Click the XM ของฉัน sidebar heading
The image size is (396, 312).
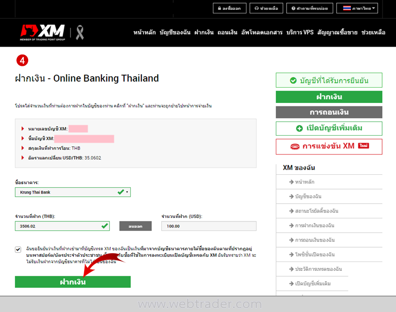click(299, 168)
